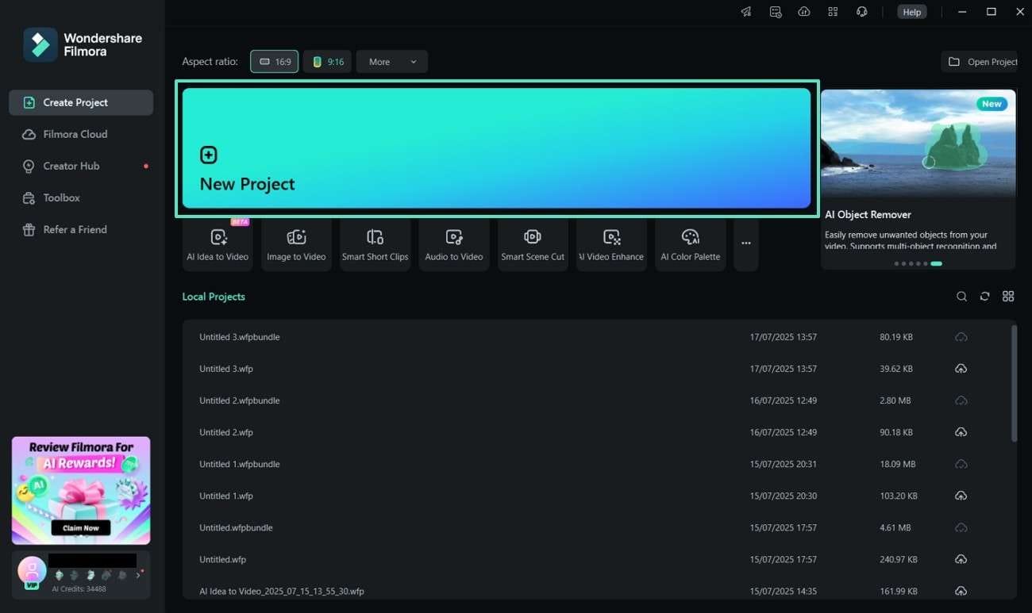Expand the More aspect ratio dropdown

click(392, 62)
